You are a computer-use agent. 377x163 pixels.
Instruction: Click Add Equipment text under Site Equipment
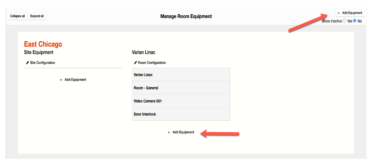(75, 80)
